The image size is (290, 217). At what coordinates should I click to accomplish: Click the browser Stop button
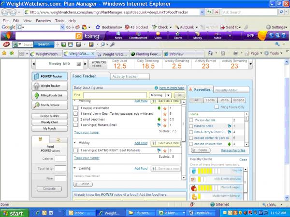pyautogui.click(x=217, y=12)
